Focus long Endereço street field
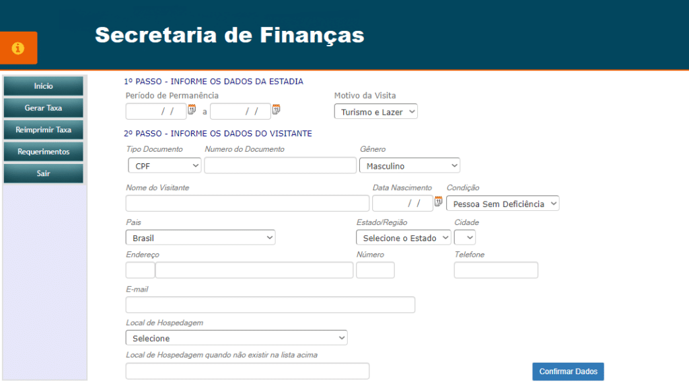The height and width of the screenshot is (389, 689). 254,270
